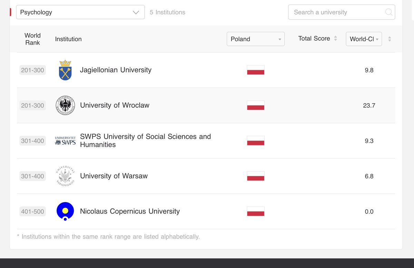
Task: Open Nicolaus Copernicus University link
Action: click(x=130, y=211)
